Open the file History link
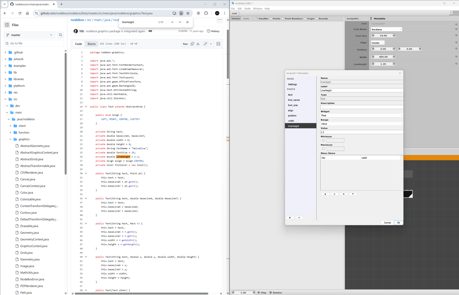 [213, 31]
